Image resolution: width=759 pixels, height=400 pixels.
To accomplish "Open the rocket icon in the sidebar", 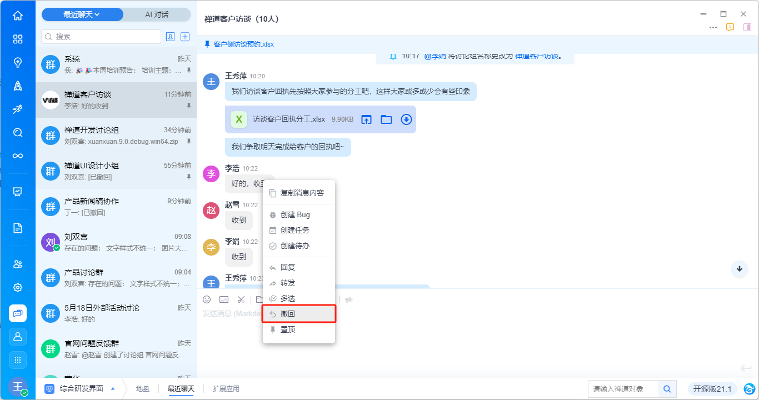I will pyautogui.click(x=18, y=86).
